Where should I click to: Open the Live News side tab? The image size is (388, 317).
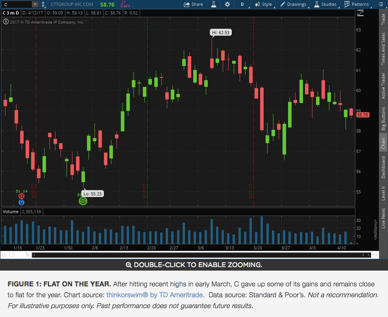click(383, 218)
